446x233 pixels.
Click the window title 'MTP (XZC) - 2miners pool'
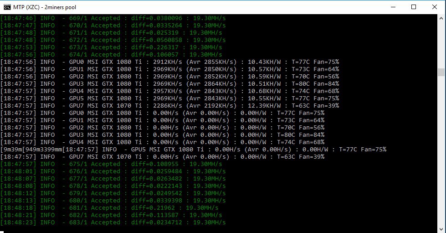tap(45, 7)
